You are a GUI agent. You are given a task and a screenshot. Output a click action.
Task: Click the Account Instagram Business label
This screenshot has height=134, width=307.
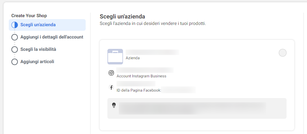[x=141, y=76]
